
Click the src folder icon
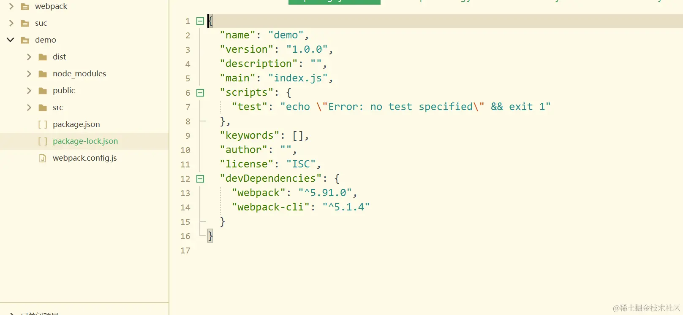[x=43, y=108]
